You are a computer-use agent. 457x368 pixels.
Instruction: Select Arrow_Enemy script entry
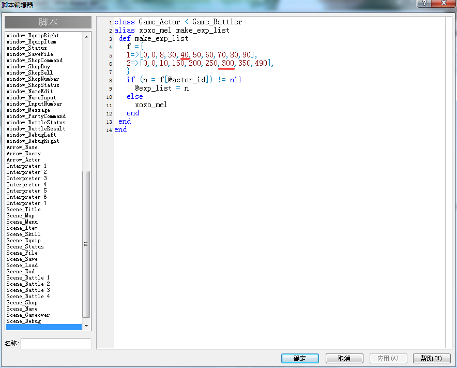[24, 154]
